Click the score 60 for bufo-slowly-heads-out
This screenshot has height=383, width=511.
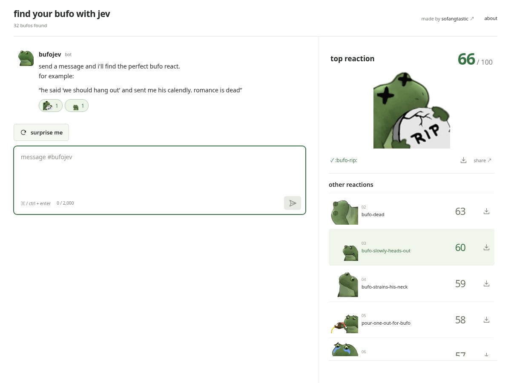point(460,247)
